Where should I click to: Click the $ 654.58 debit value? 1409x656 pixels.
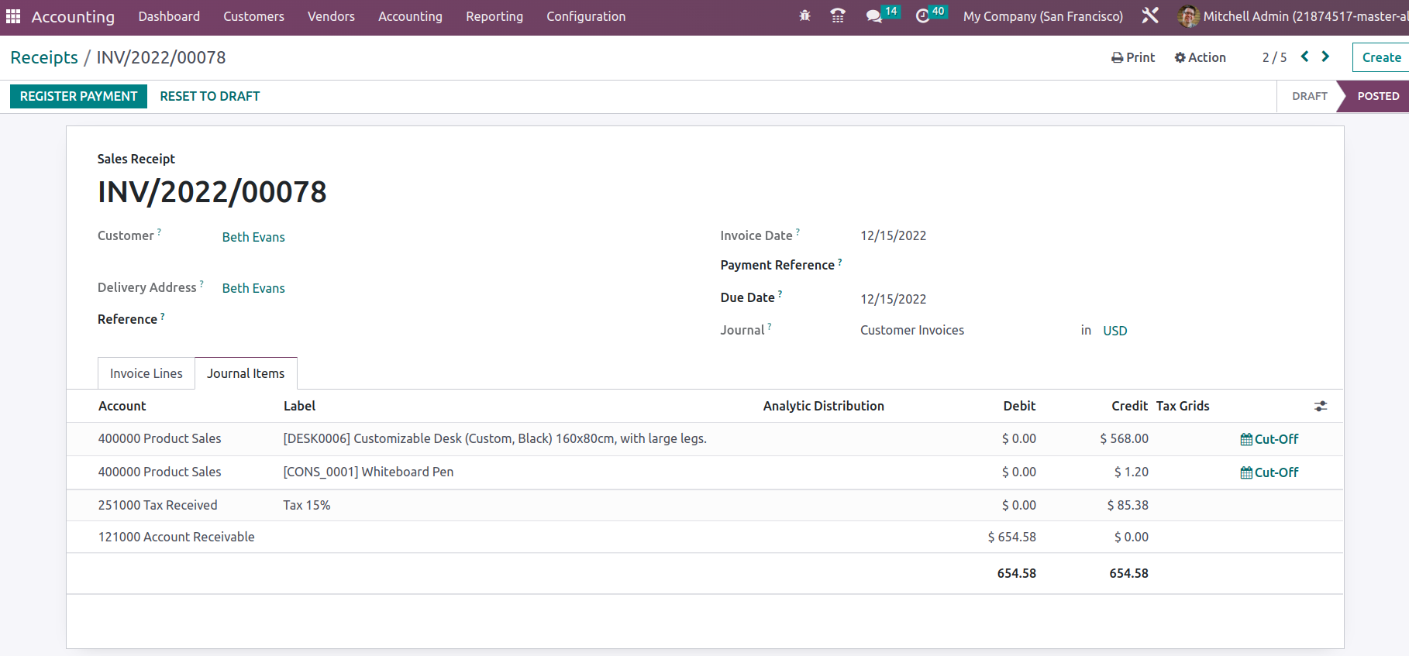(x=1011, y=537)
